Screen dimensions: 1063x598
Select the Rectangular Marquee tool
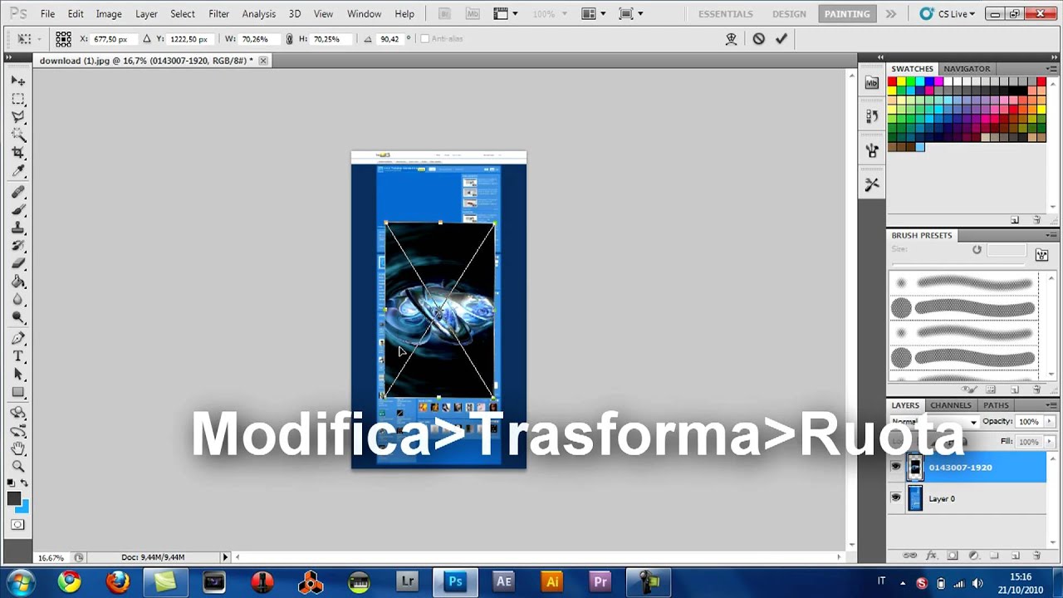pos(18,99)
